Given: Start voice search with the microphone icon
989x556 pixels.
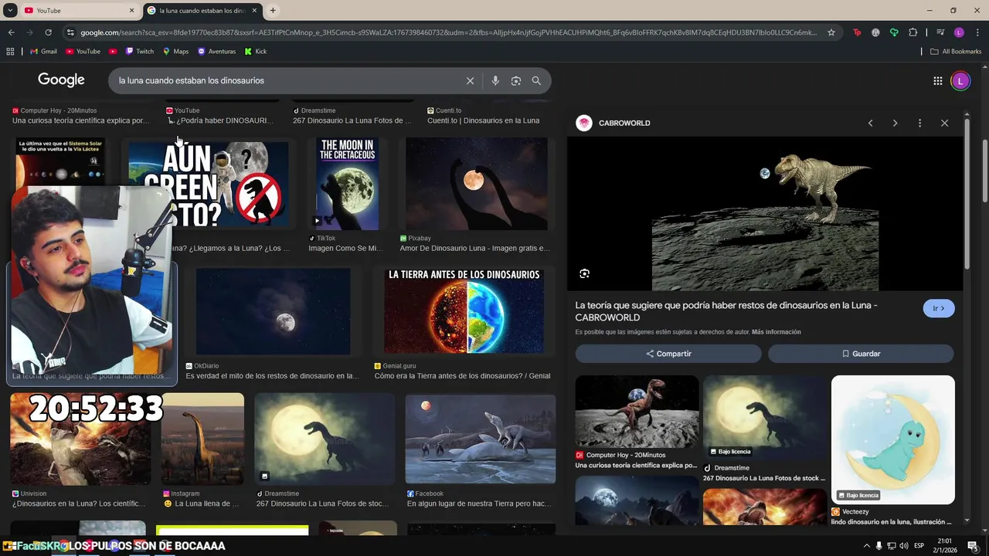Looking at the screenshot, I should point(495,80).
